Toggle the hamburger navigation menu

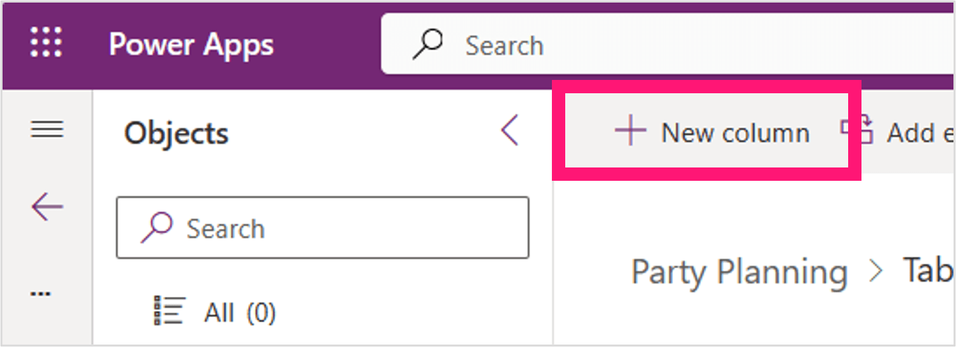(x=47, y=129)
